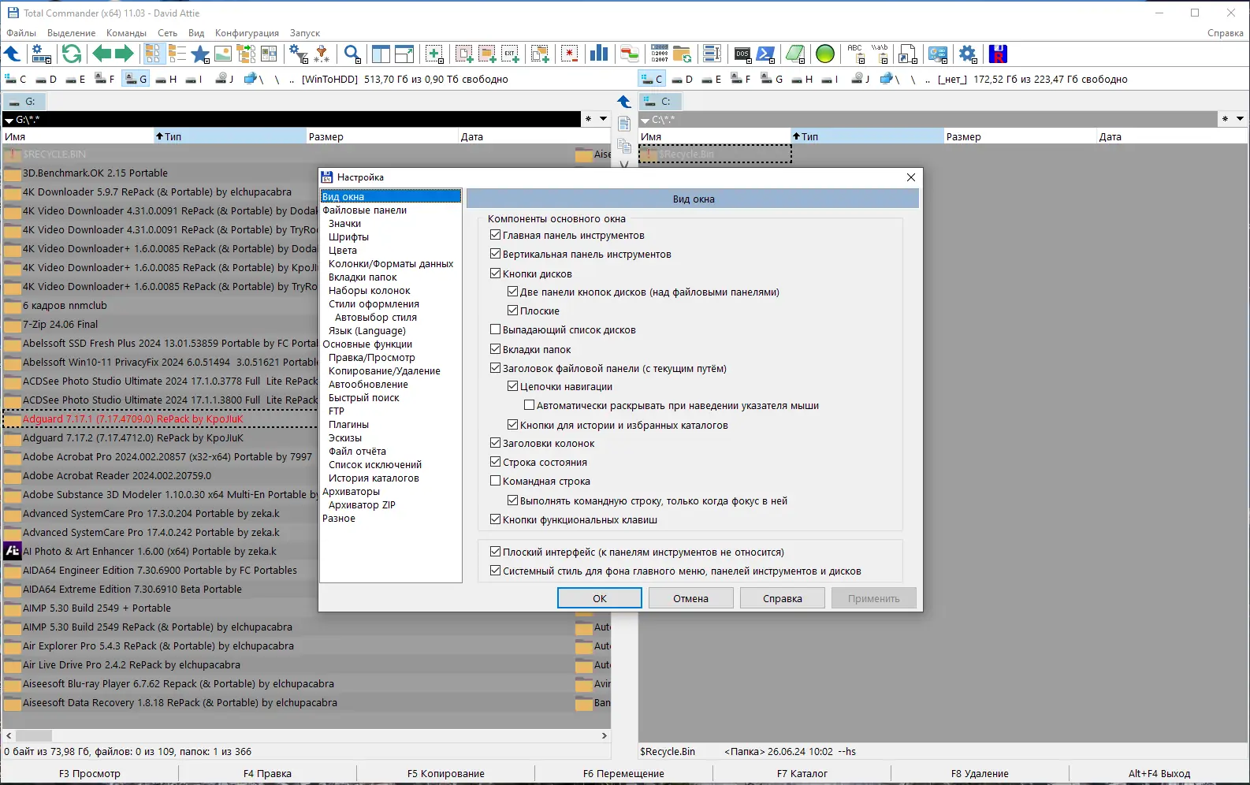1250x785 pixels.
Task: Toggle 'Заголовки колонок' checkbox
Action: click(495, 443)
